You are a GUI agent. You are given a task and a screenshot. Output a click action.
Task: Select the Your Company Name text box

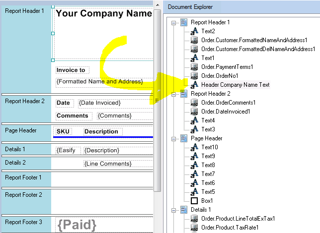tap(103, 14)
